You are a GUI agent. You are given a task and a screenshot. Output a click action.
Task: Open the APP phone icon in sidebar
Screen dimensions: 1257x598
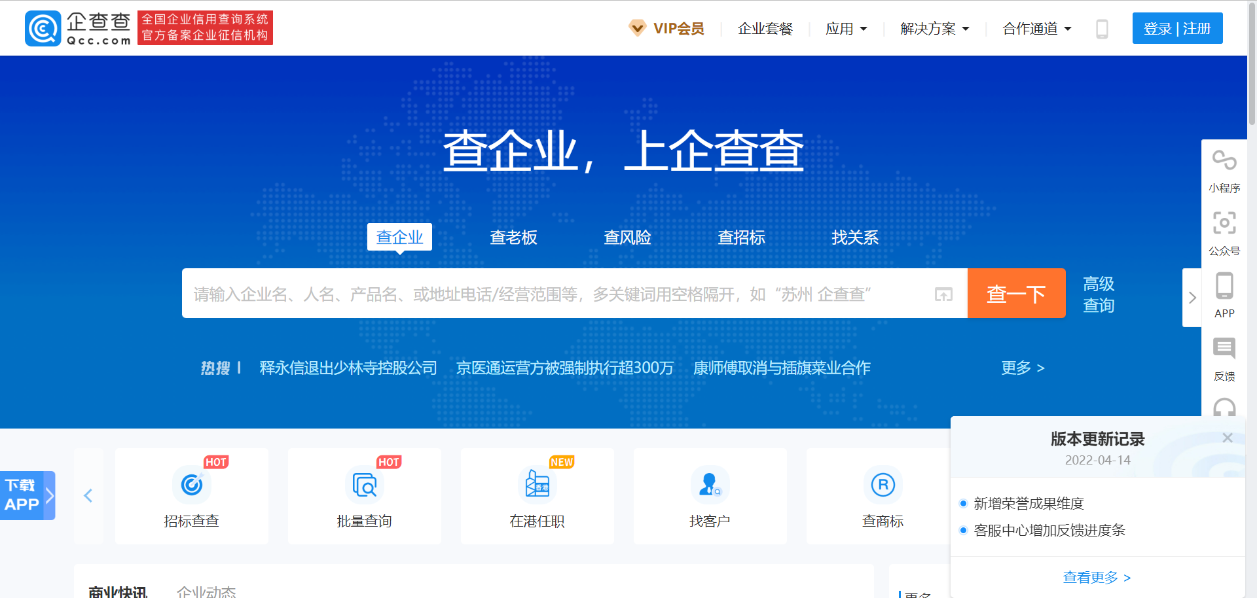(x=1224, y=286)
